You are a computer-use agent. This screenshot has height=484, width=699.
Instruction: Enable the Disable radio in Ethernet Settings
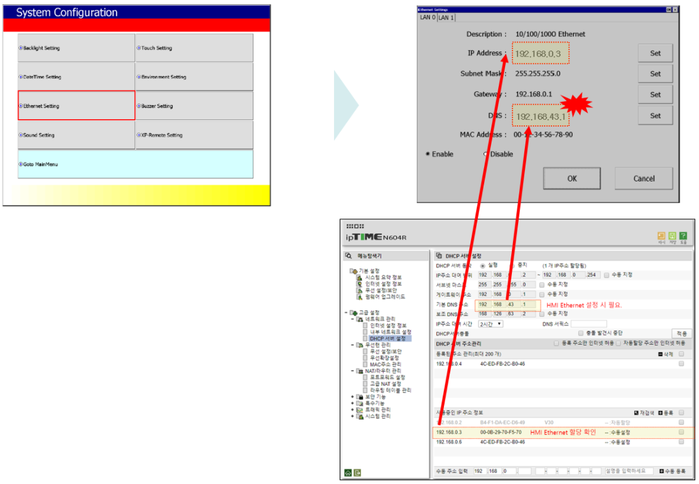[x=486, y=154]
